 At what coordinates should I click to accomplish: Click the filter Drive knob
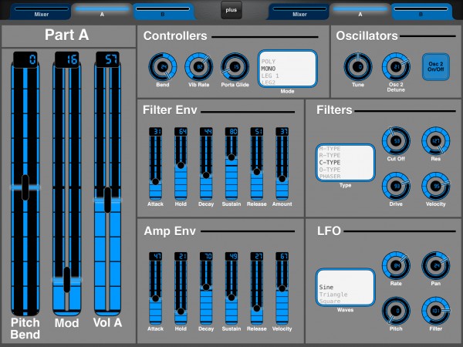(x=396, y=186)
